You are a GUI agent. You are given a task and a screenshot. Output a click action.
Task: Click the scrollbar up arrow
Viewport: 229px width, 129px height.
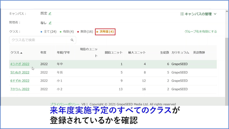227,11
